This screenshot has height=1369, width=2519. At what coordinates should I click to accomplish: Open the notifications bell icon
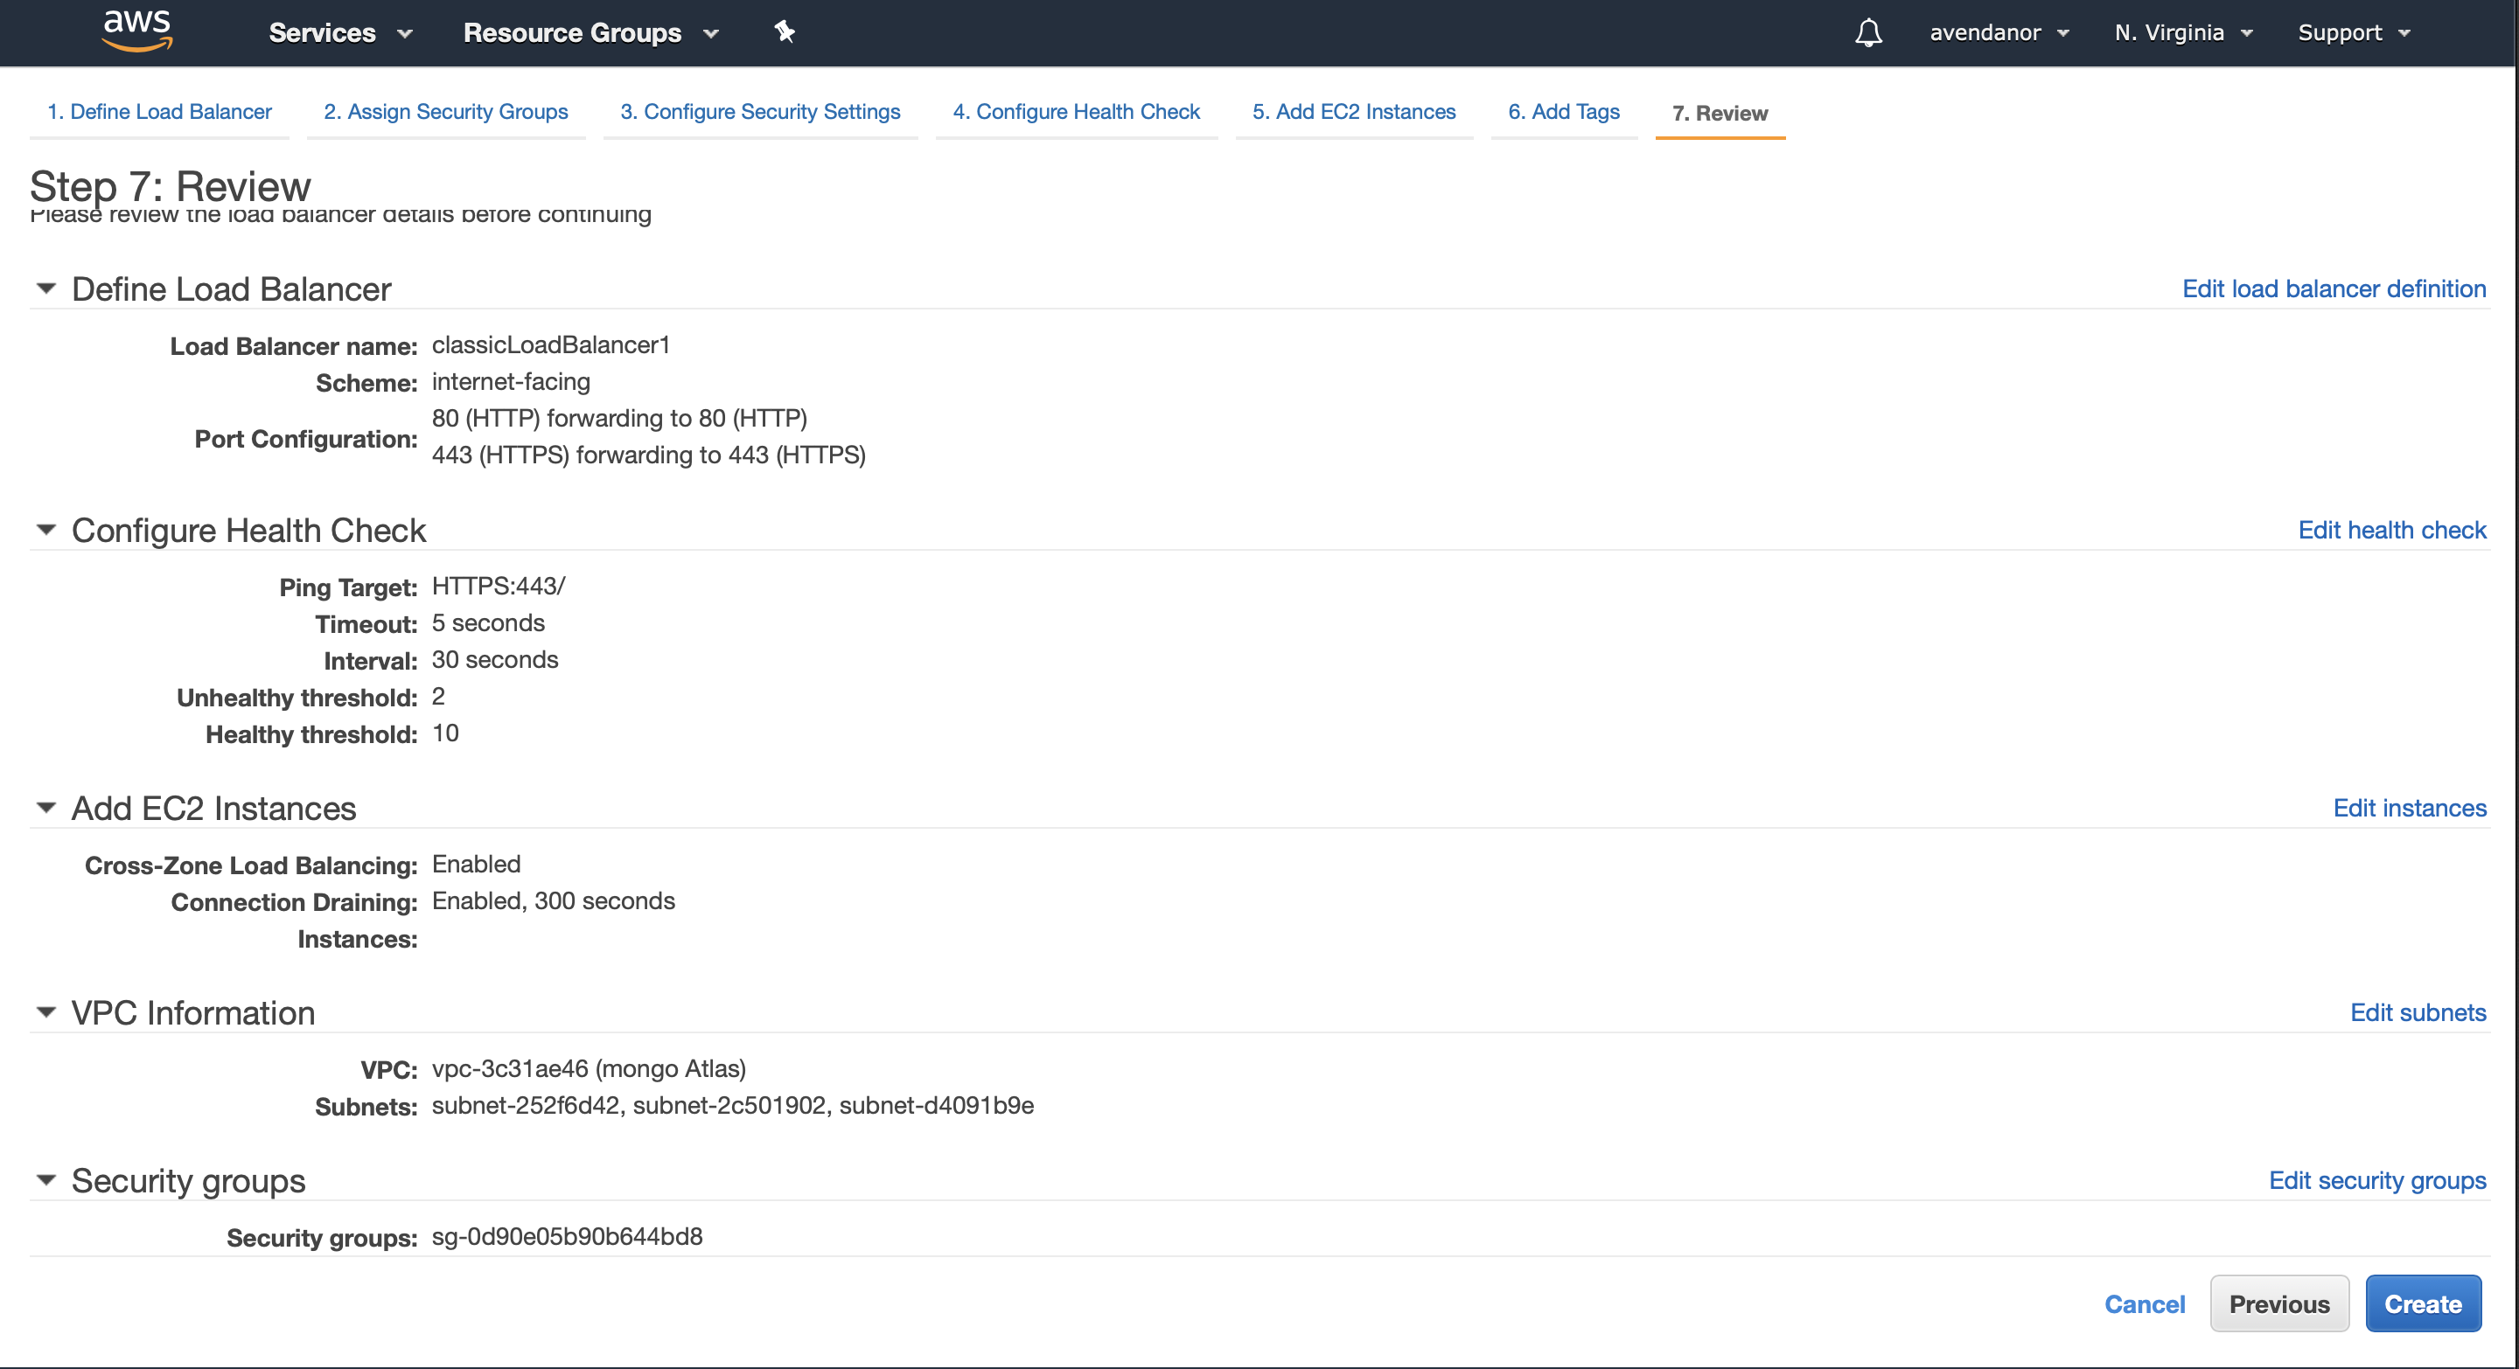[1867, 32]
